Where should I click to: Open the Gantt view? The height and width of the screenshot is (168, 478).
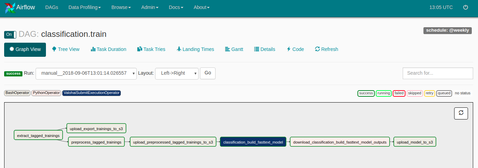point(234,49)
